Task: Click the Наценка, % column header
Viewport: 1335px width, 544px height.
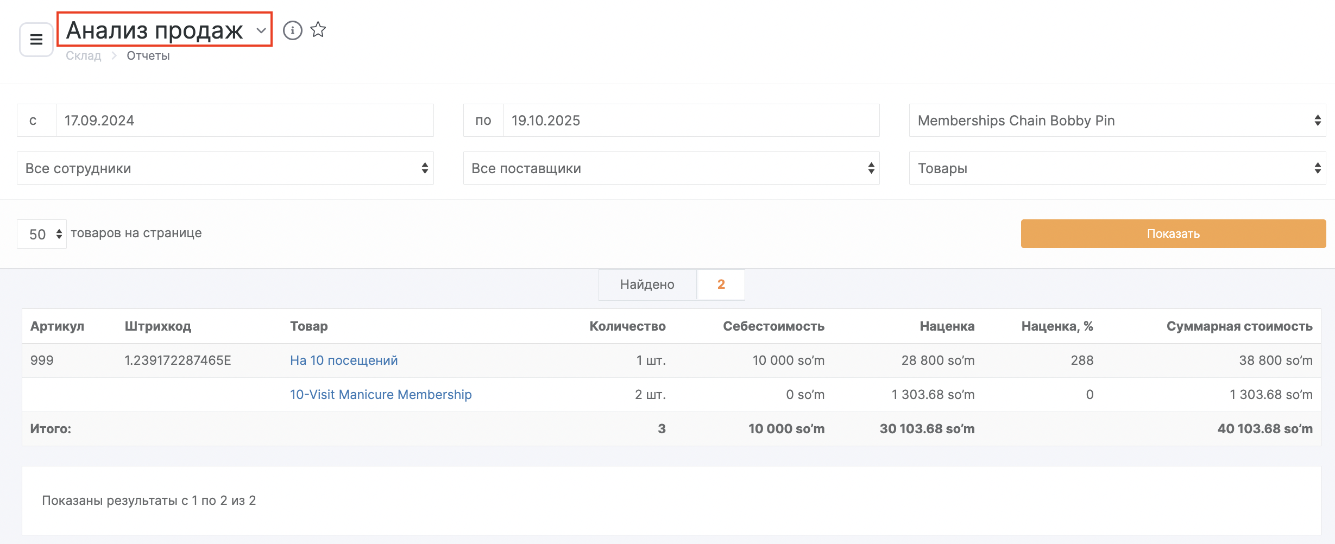Action: coord(1057,326)
